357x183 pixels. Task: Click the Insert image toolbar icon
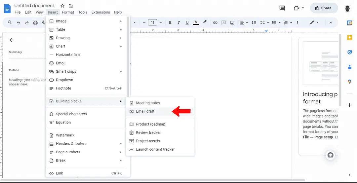pyautogui.click(x=232, y=22)
